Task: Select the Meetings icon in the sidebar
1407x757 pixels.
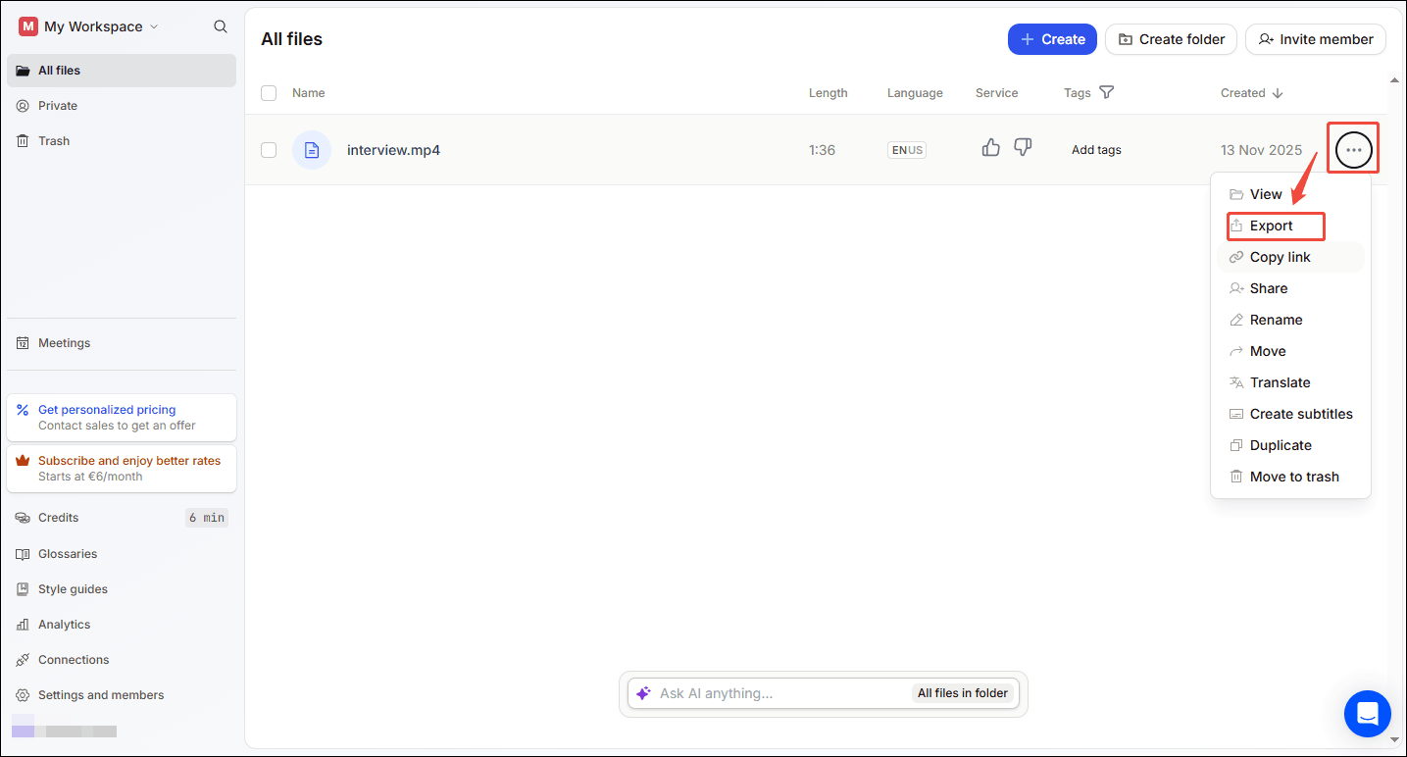Action: pos(22,342)
